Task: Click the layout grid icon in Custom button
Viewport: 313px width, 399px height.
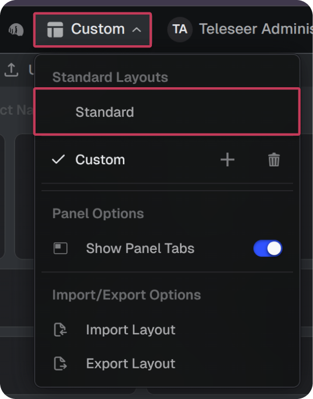Action: pos(55,30)
